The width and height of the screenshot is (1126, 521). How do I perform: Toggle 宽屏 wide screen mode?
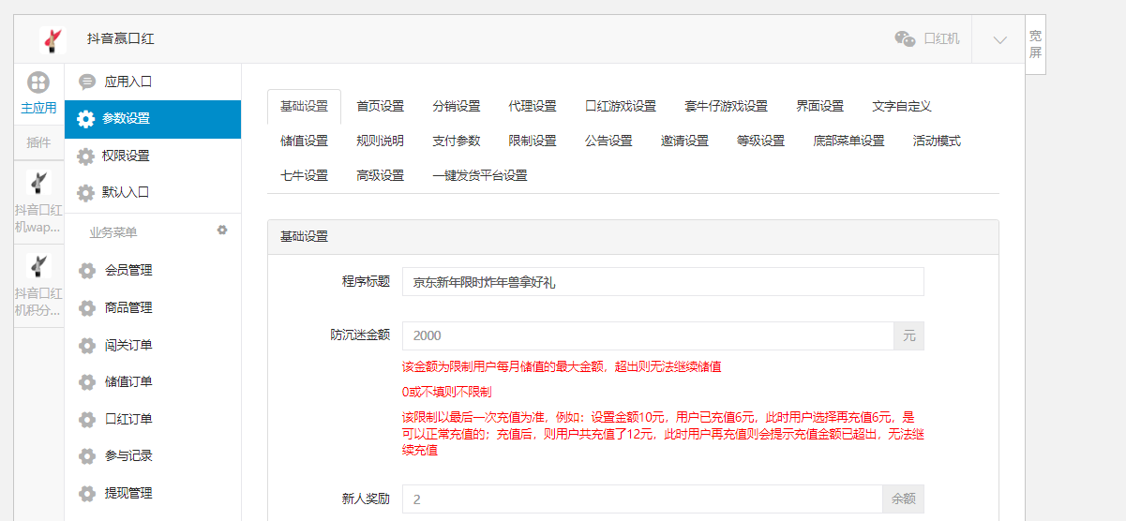(1035, 44)
